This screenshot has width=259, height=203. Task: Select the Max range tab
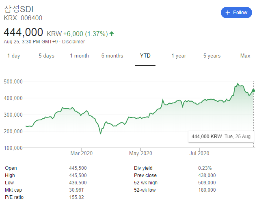tap(245, 56)
